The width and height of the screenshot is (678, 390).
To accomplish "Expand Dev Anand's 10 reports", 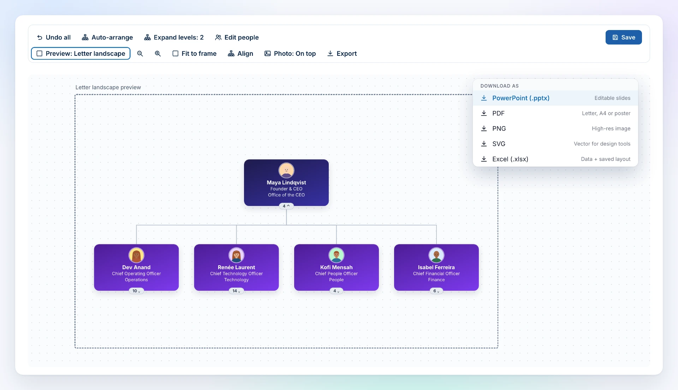I will pyautogui.click(x=136, y=291).
